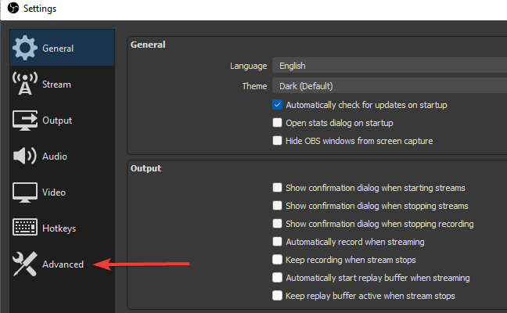Click the Video monitor icon
Image resolution: width=507 pixels, height=313 pixels.
pyautogui.click(x=25, y=192)
